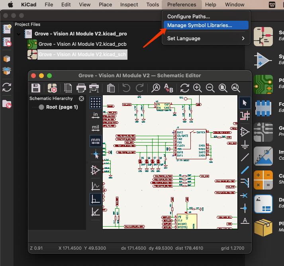Refresh the project tree in sidebar

click(x=7, y=87)
